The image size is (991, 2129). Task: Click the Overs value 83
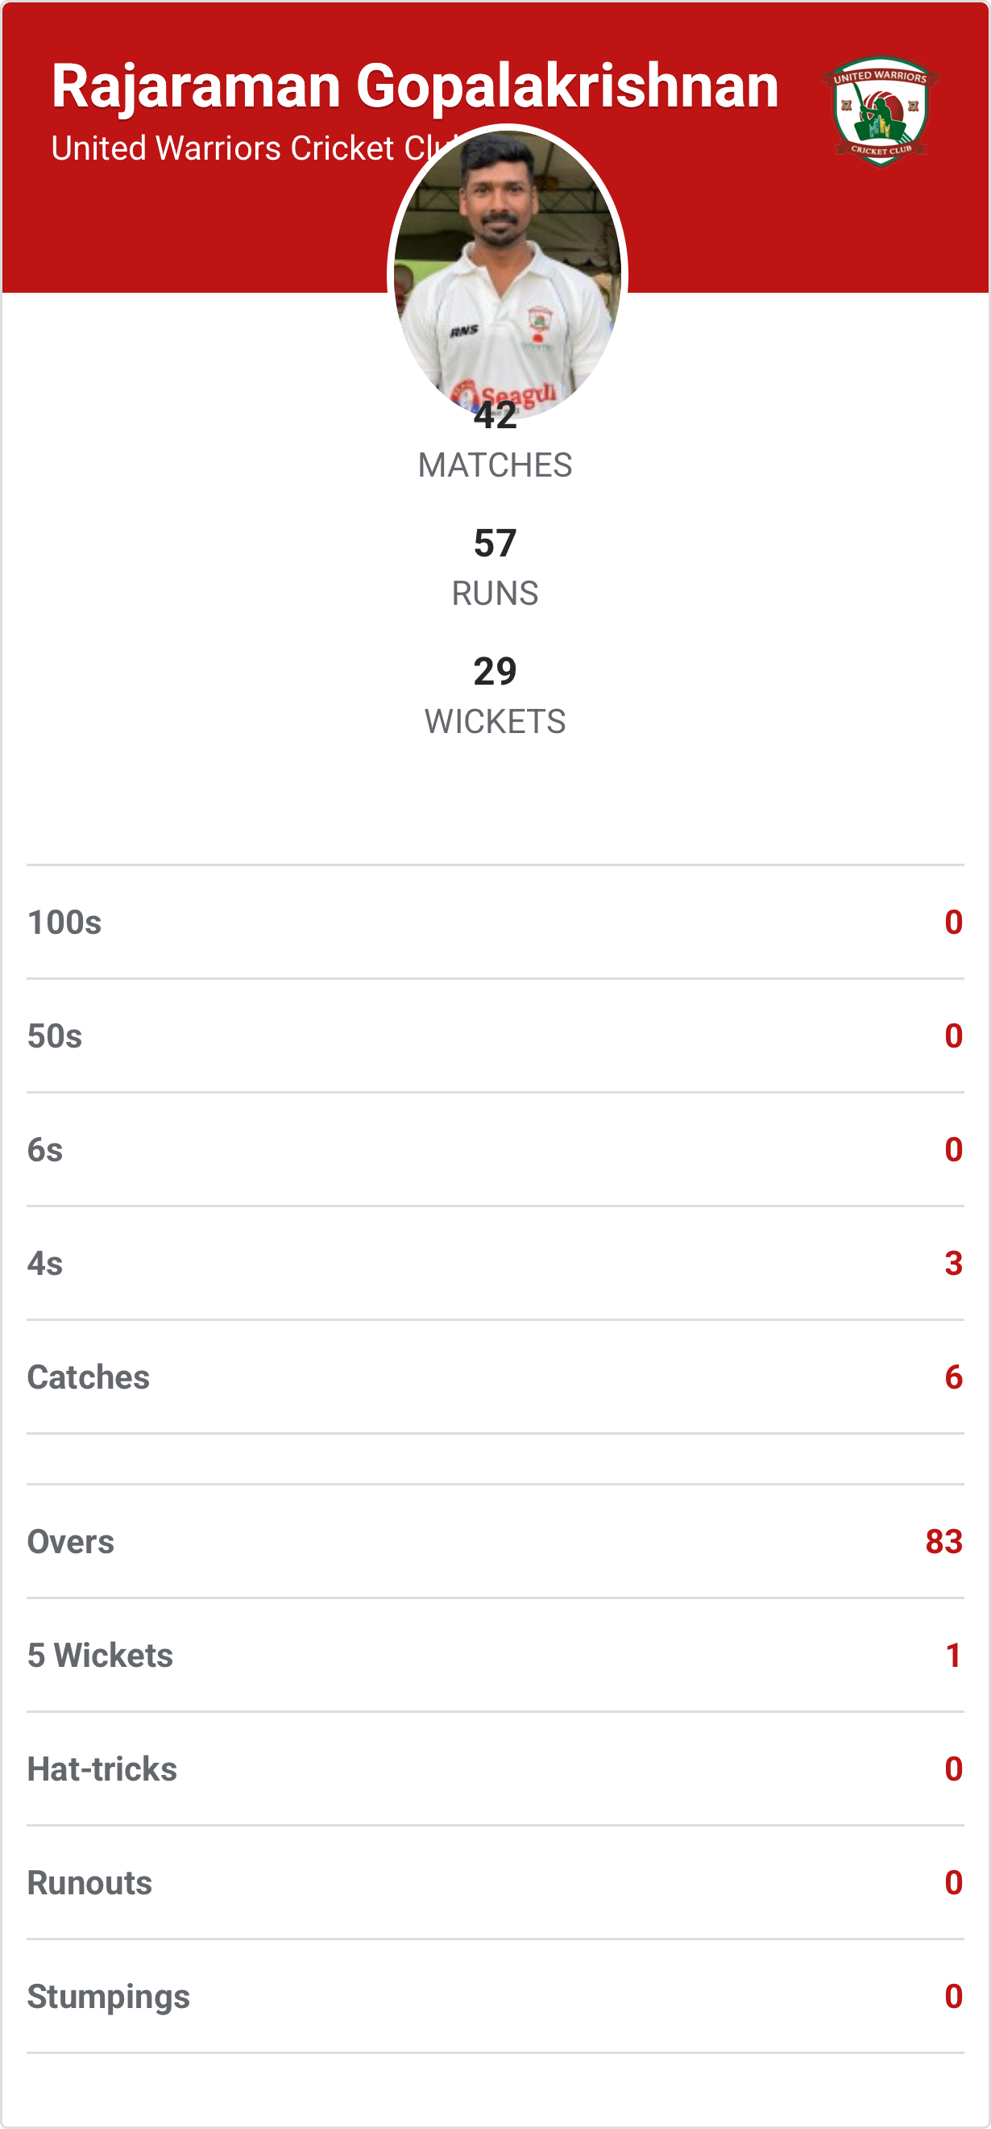click(x=944, y=1542)
